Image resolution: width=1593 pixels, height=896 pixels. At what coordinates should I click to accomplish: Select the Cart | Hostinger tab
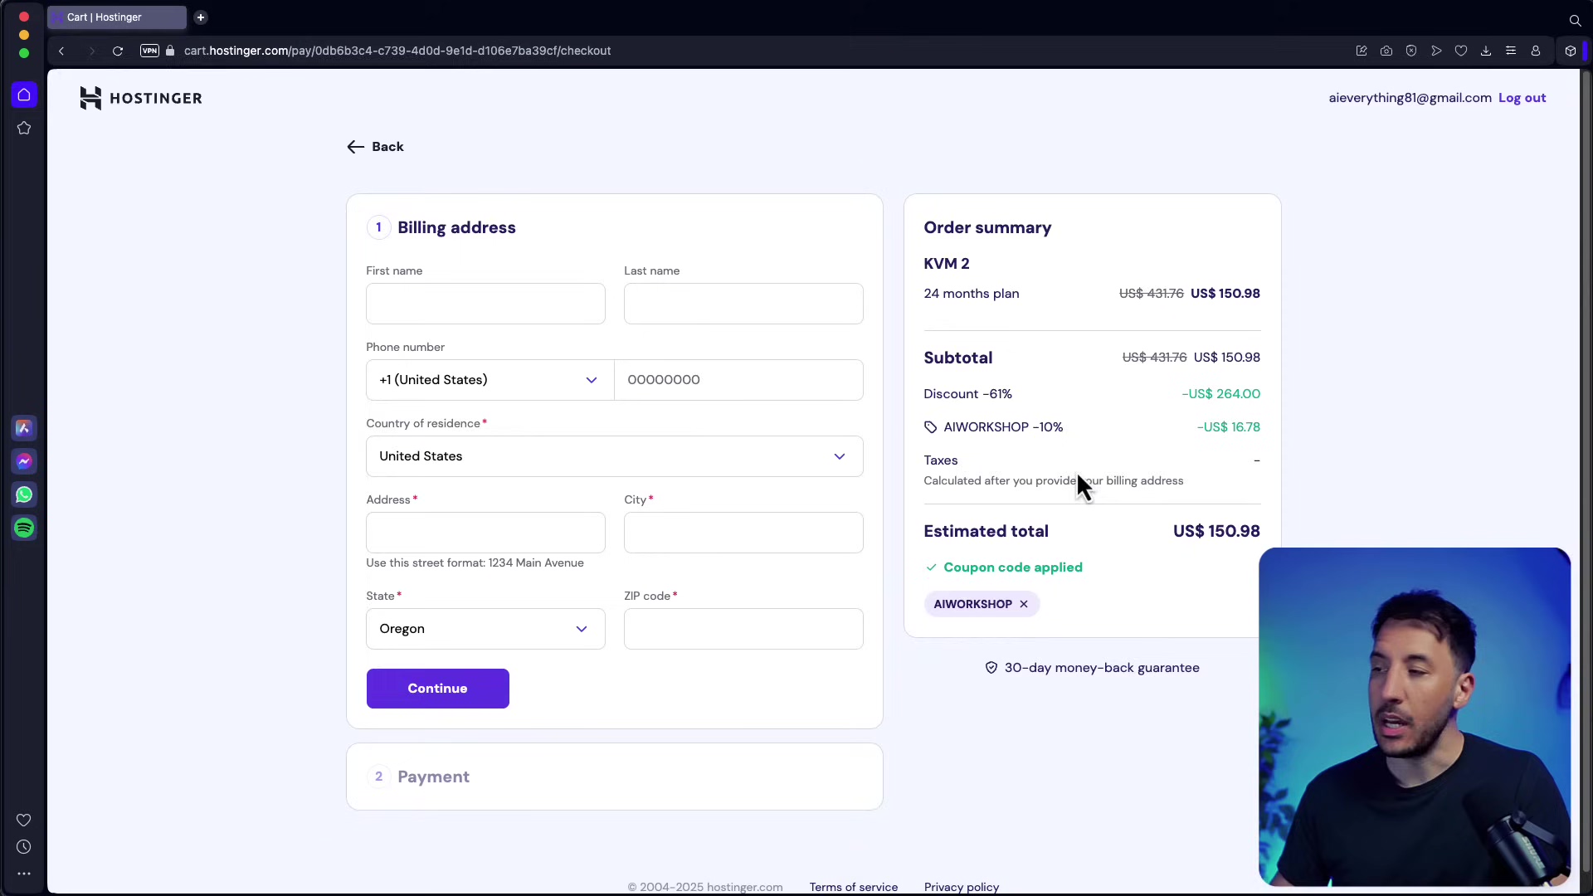(x=117, y=17)
